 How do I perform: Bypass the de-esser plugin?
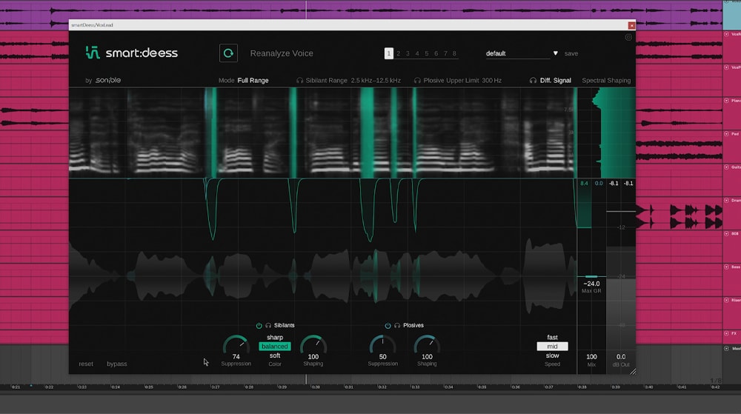[x=117, y=364]
